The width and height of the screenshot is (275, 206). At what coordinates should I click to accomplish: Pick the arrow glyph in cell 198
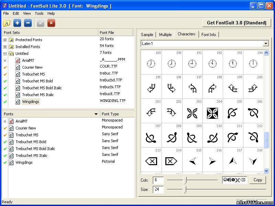(212, 88)
